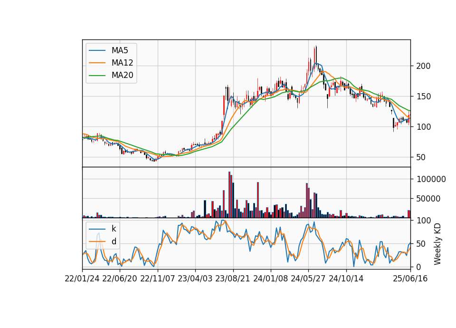This screenshot has height=328, width=456.
Task: Click the blue MA5 legend line sample
Action: (x=97, y=50)
